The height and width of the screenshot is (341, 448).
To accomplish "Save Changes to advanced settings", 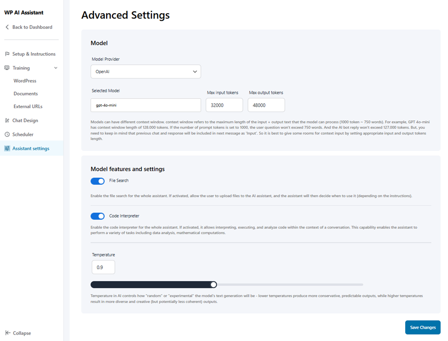I will click(422, 327).
